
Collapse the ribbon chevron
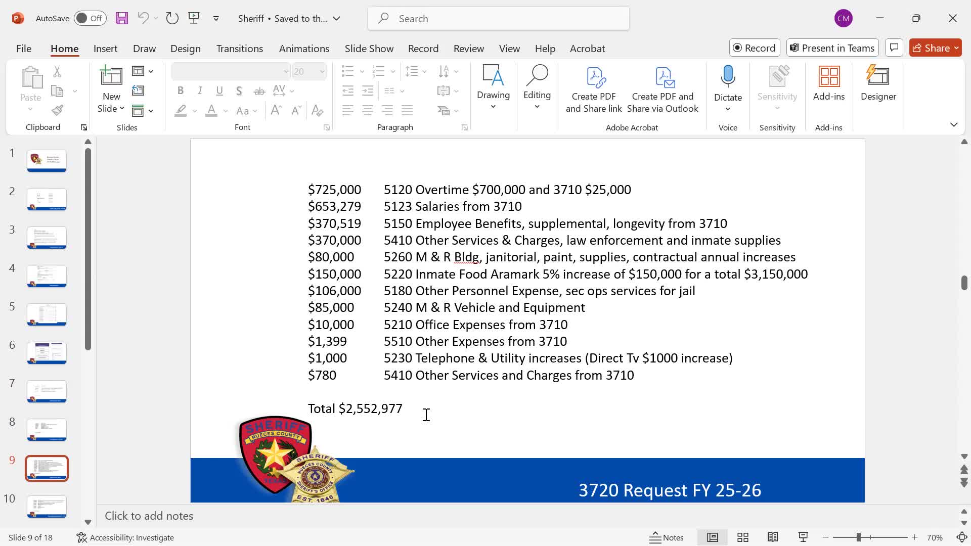[954, 124]
